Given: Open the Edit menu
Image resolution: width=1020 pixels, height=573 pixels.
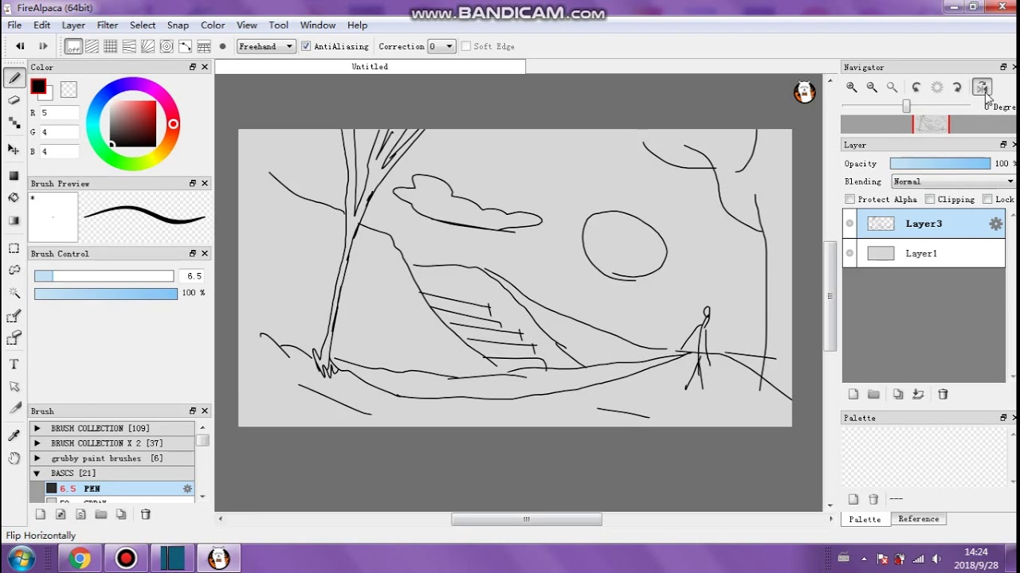Looking at the screenshot, I should (x=41, y=25).
